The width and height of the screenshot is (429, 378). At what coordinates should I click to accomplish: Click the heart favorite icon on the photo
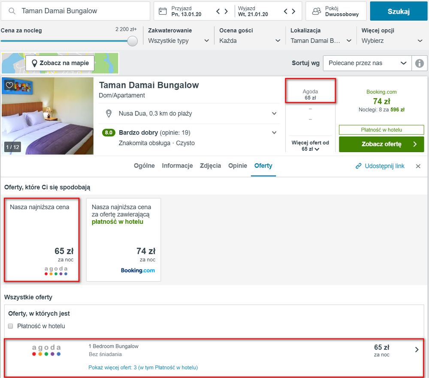coord(9,85)
